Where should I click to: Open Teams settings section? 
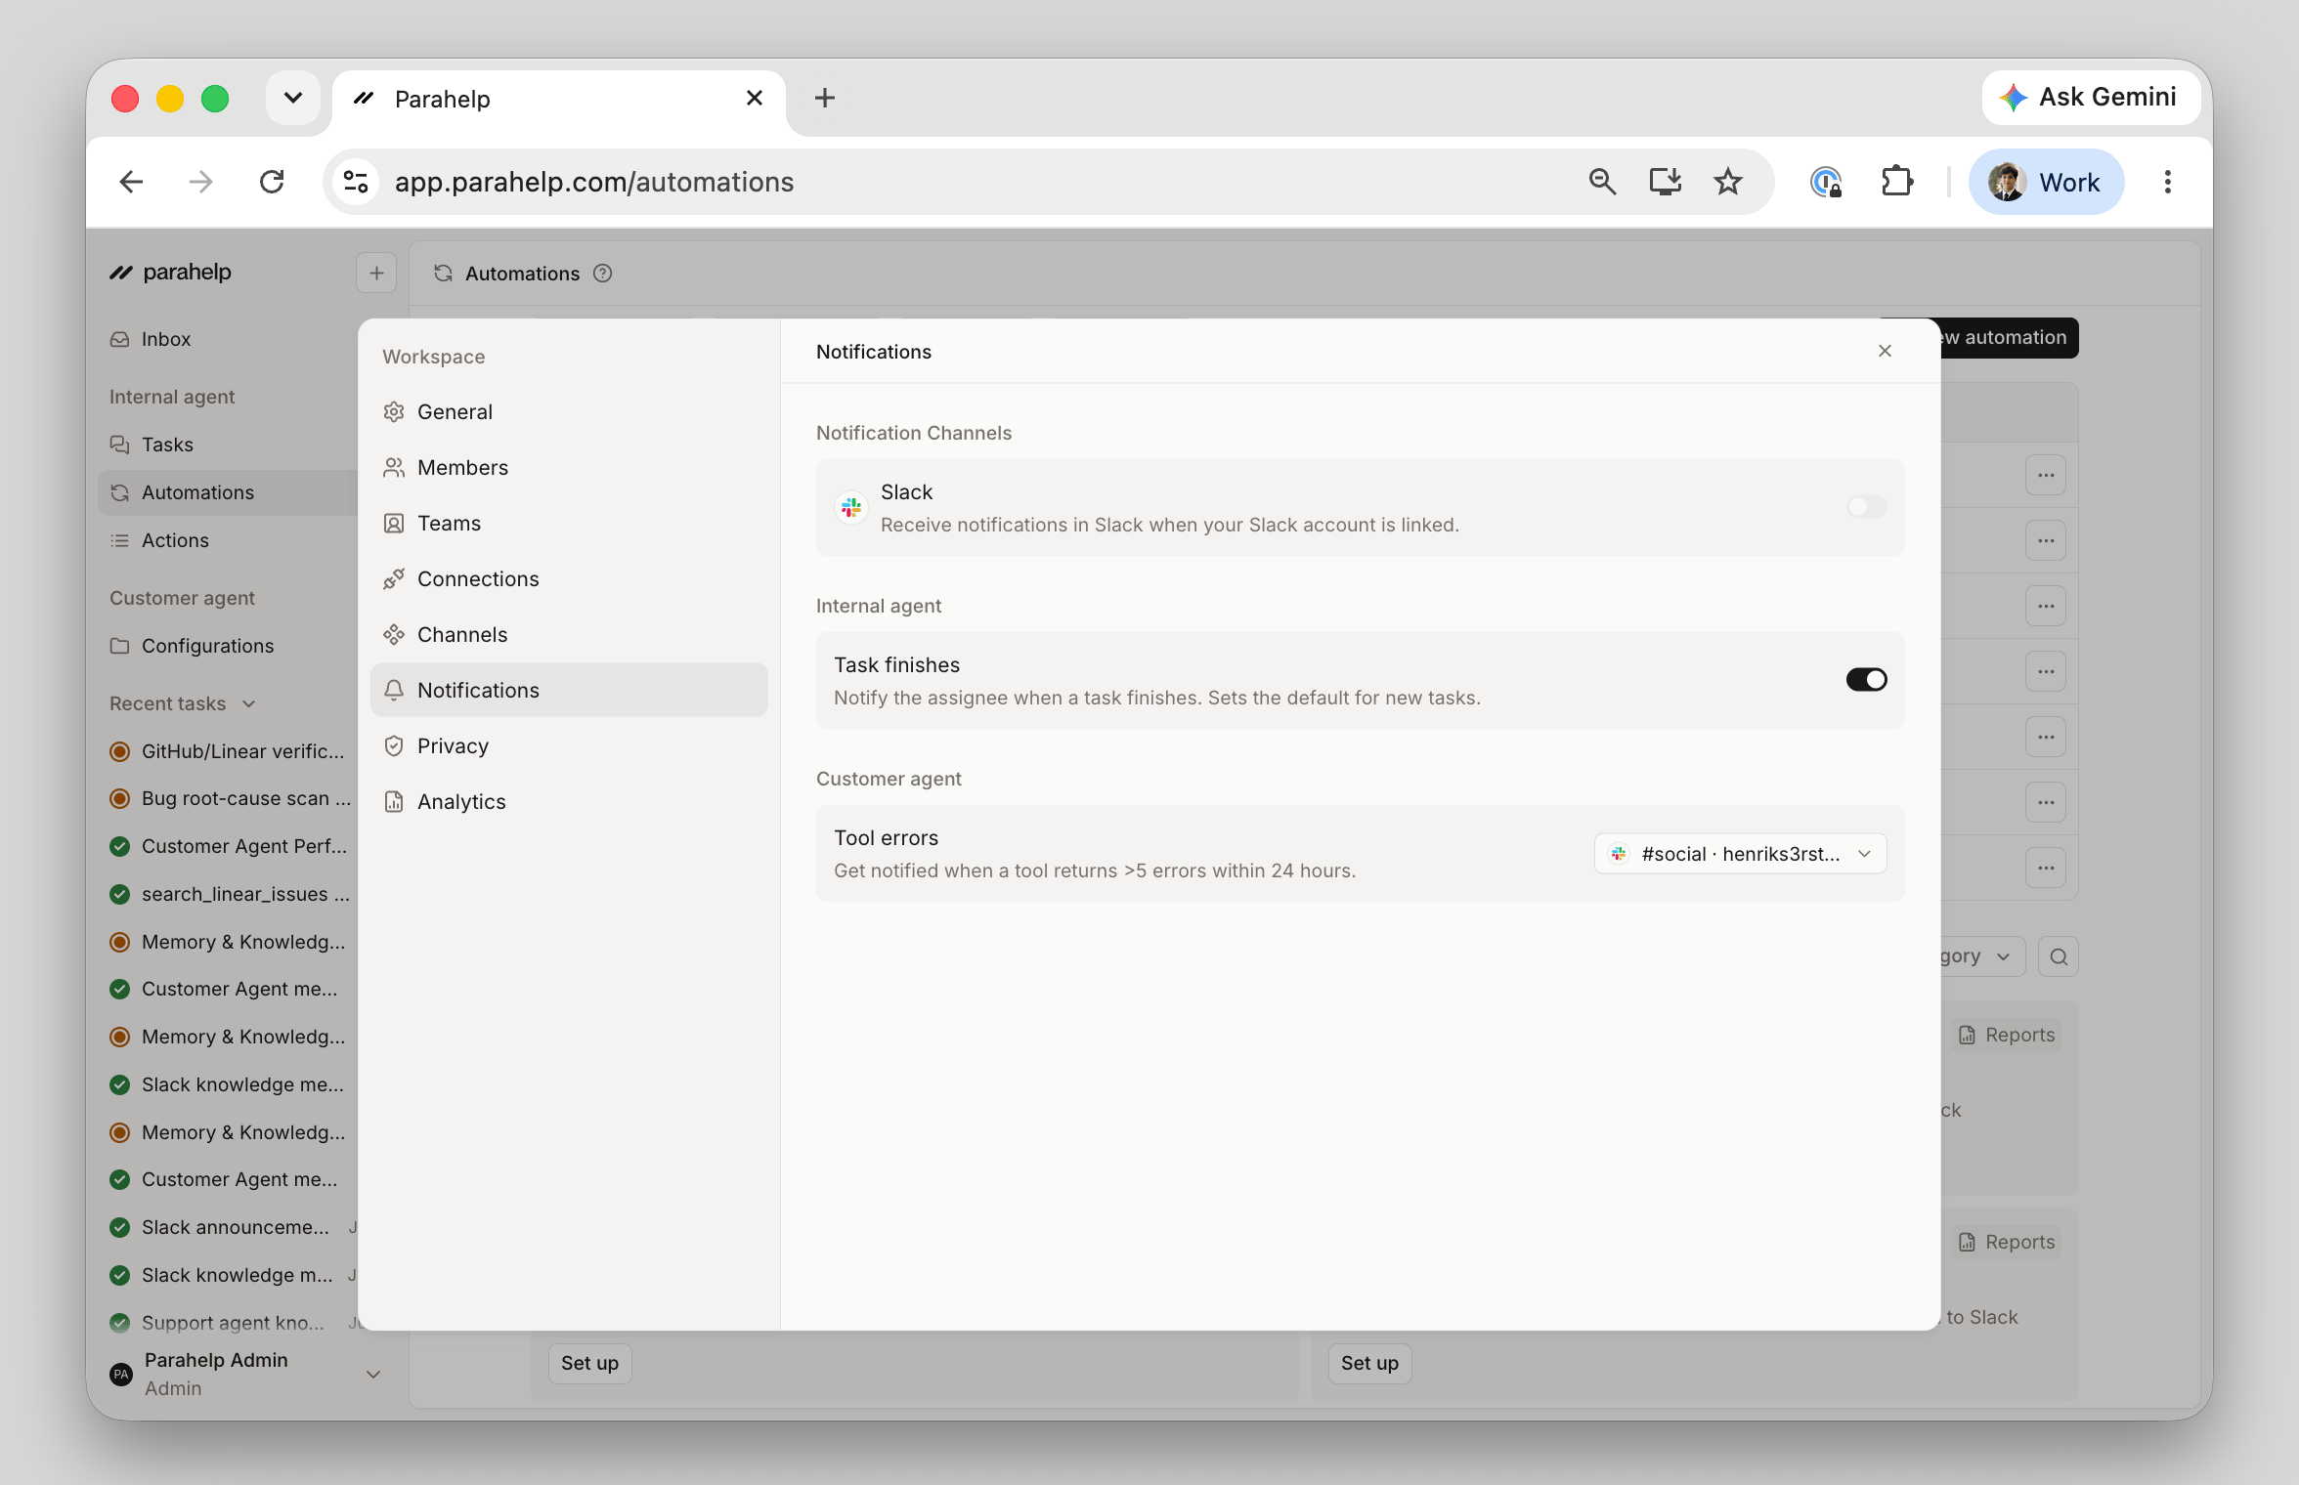[x=569, y=524]
